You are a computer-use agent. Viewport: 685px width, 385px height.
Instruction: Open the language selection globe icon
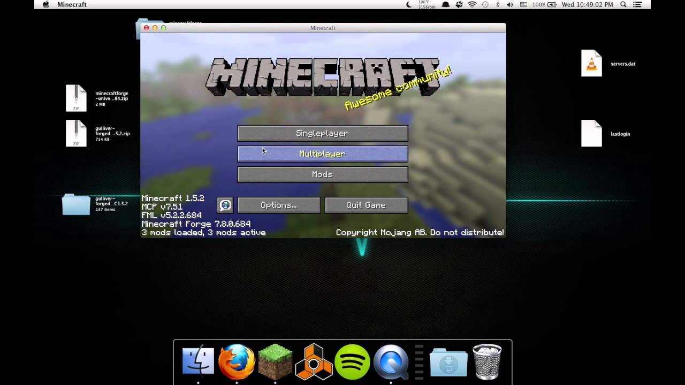coord(225,205)
